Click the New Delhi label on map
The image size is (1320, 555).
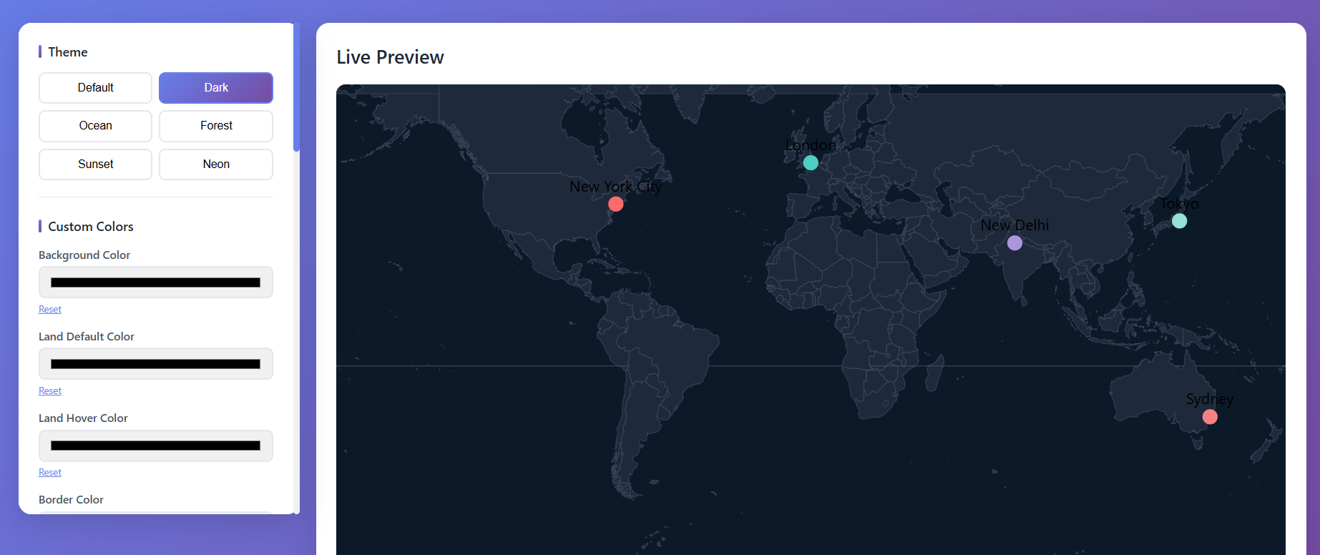point(1015,225)
